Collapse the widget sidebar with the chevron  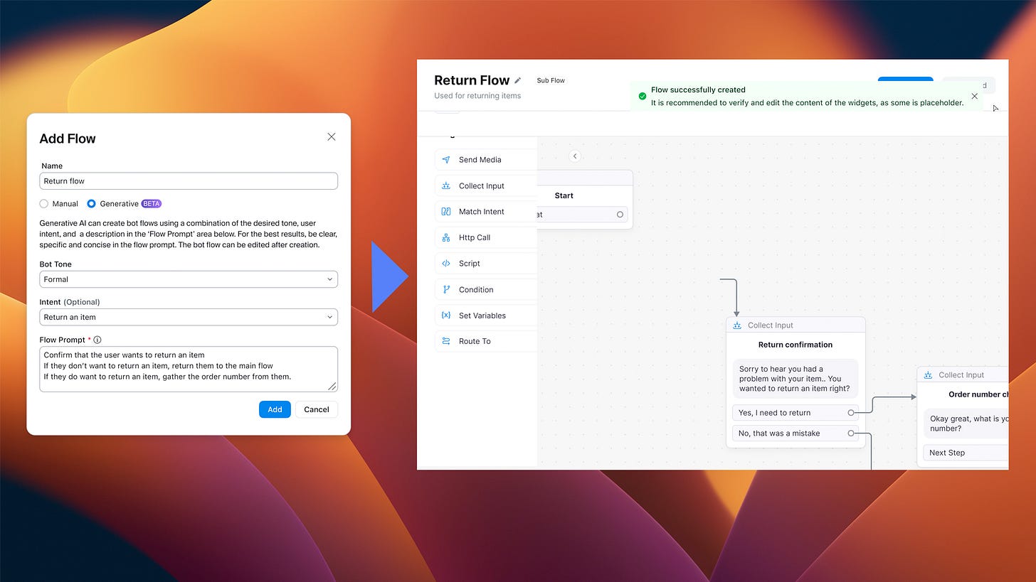(x=575, y=156)
